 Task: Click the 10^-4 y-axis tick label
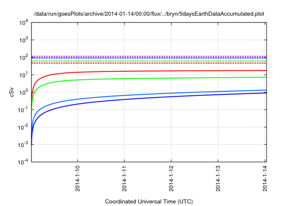coord(23,162)
